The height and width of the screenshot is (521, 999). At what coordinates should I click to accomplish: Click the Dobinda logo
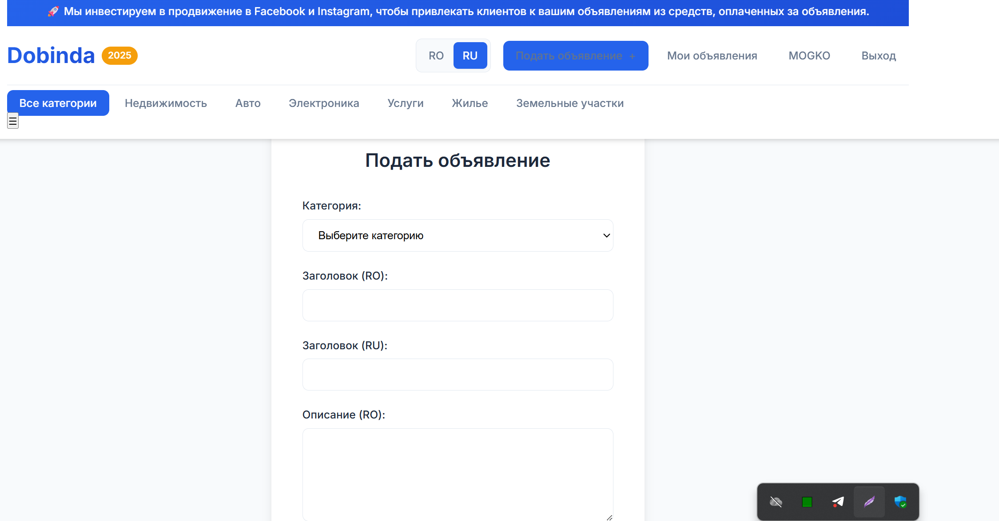click(x=51, y=55)
